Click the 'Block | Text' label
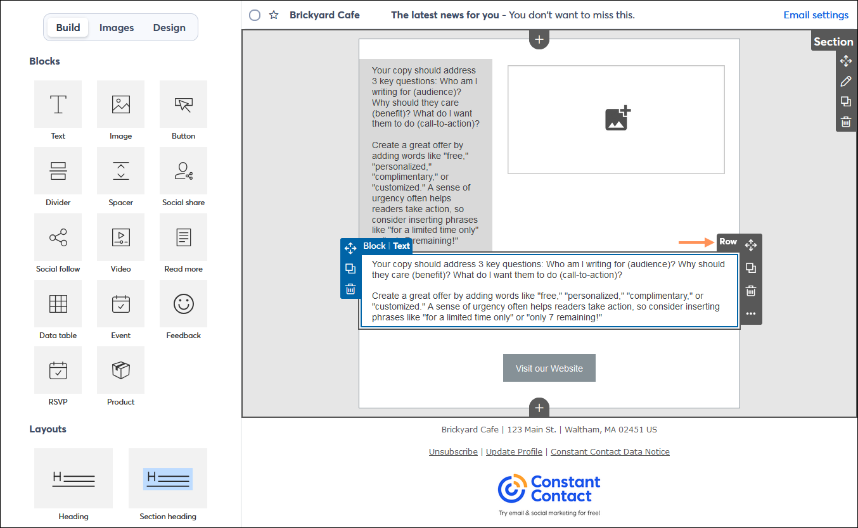Image resolution: width=858 pixels, height=528 pixels. click(387, 246)
